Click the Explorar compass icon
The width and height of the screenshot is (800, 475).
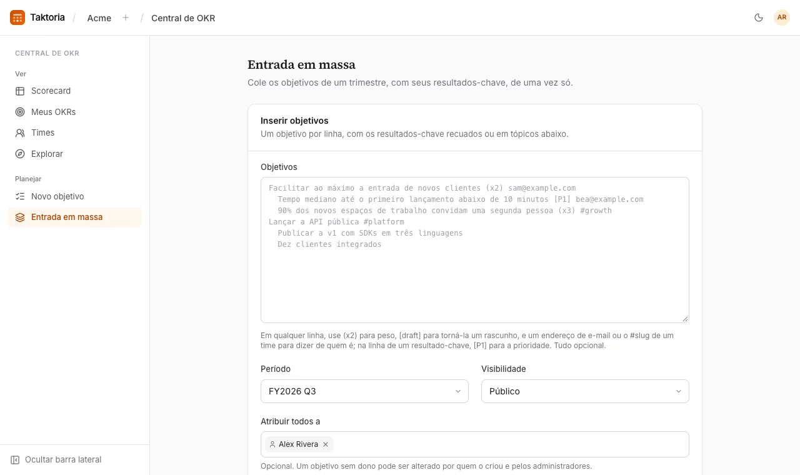pos(20,154)
